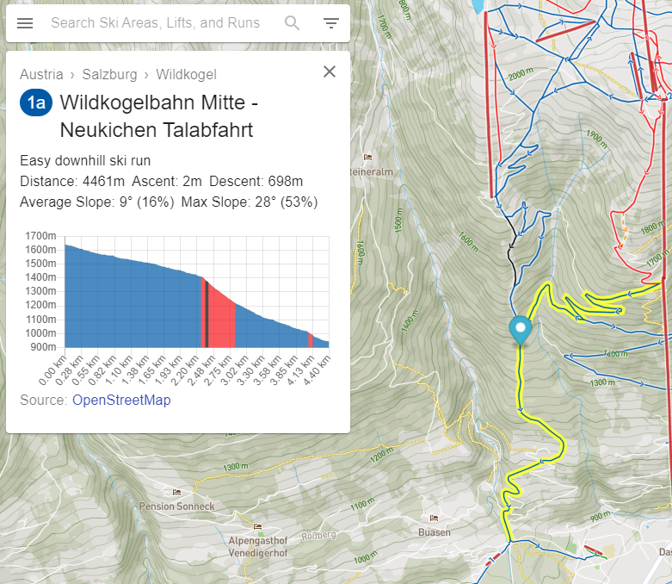Viewport: 672px width, 584px height.
Task: Open the hamburger menu
Action: click(25, 23)
